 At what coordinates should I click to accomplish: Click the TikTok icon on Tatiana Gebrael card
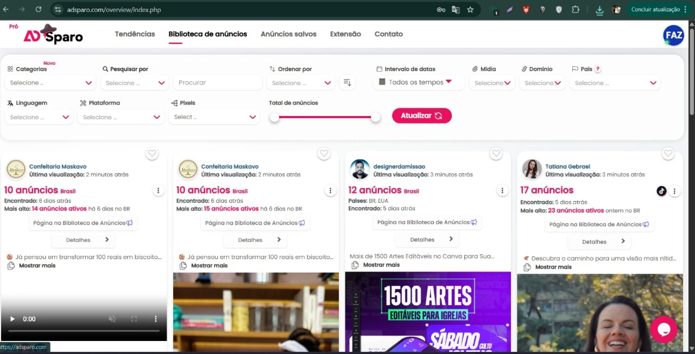coord(661,191)
